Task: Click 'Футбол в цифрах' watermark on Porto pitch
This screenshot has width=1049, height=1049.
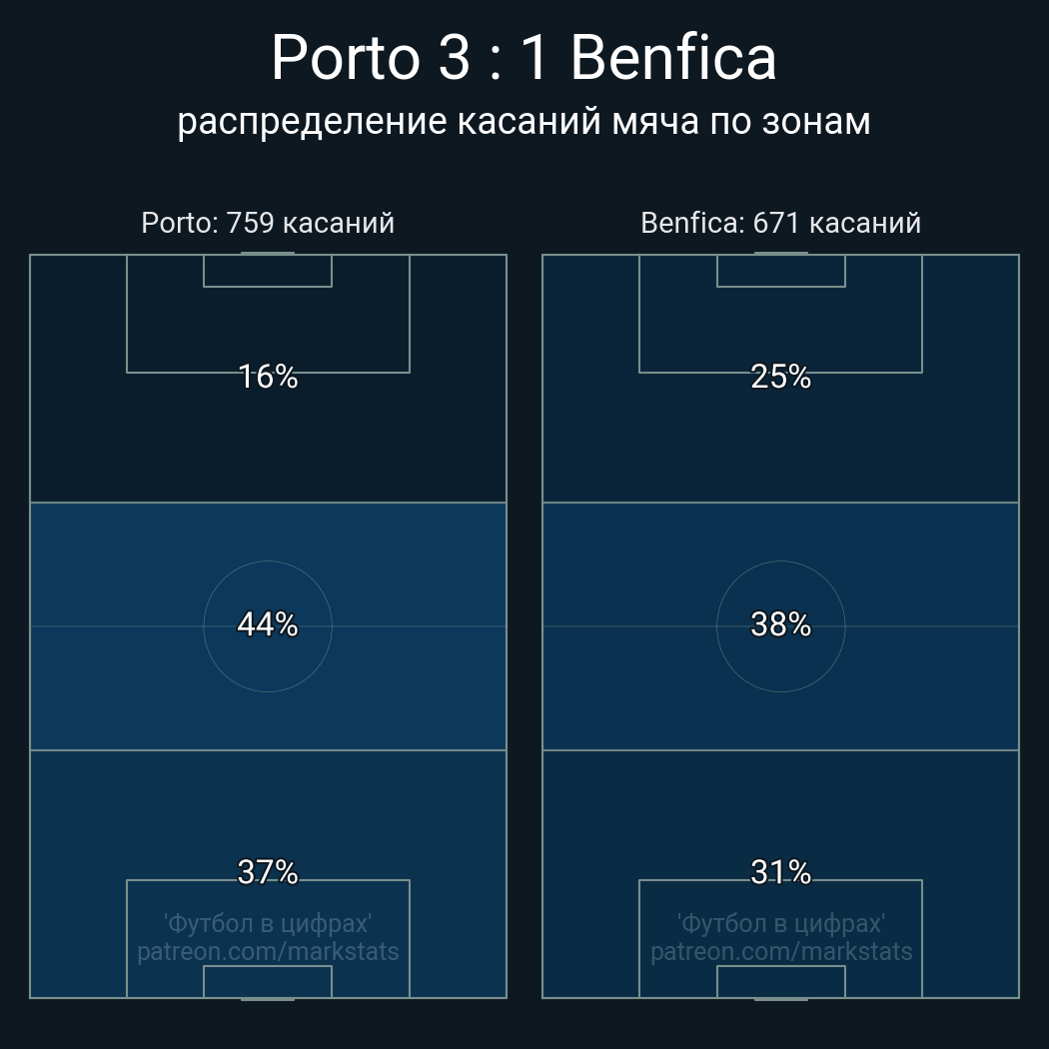Action: point(268,922)
